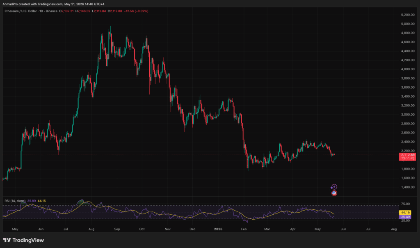Click the RSI (14, close) indicator label

pos(15,201)
